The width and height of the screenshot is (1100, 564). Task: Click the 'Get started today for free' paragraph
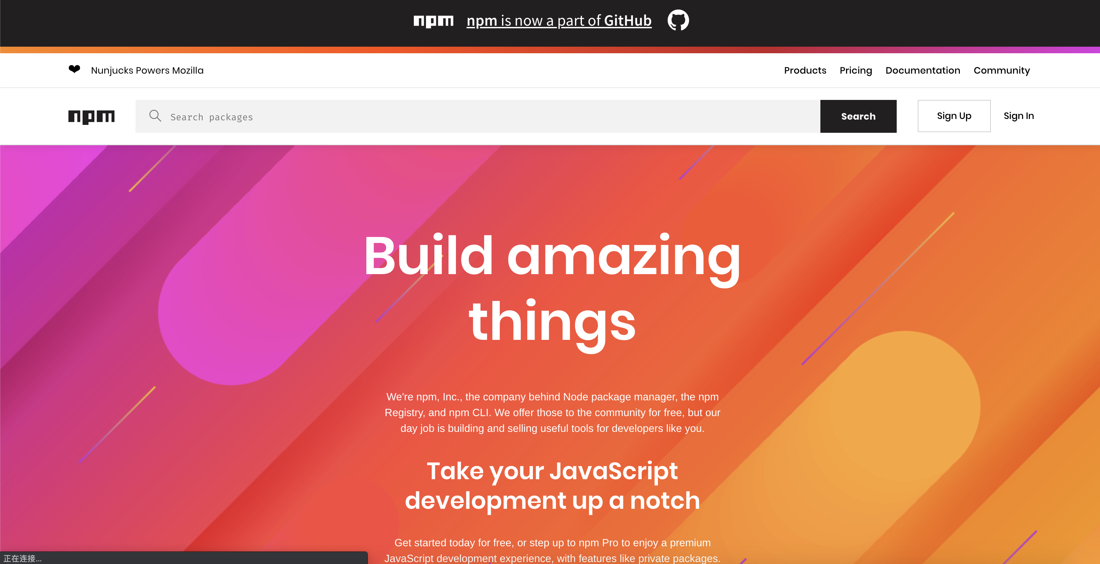coord(552,550)
